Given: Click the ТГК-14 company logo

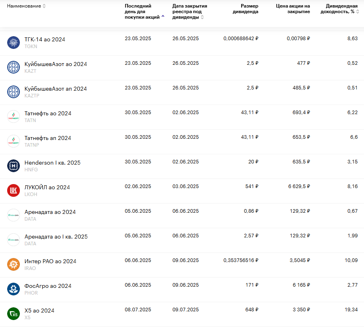Looking at the screenshot, I should (14, 43).
